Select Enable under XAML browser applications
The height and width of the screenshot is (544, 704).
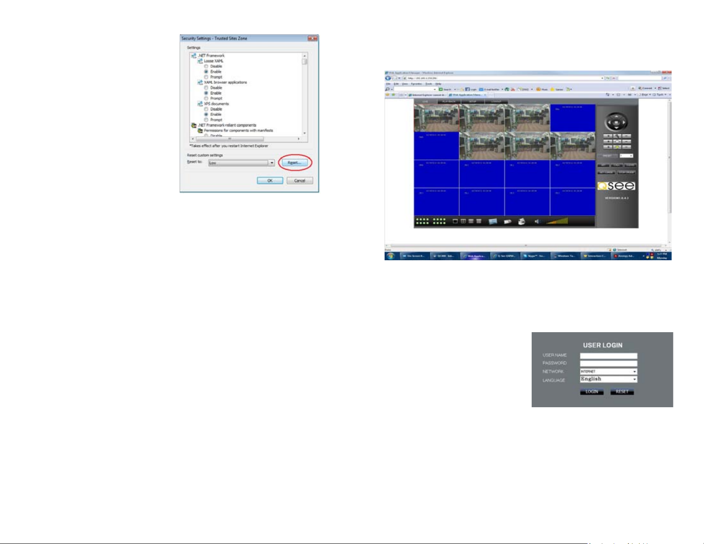206,93
